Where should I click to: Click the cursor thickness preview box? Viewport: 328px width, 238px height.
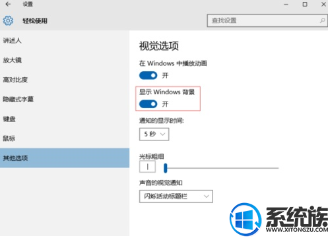147,167
